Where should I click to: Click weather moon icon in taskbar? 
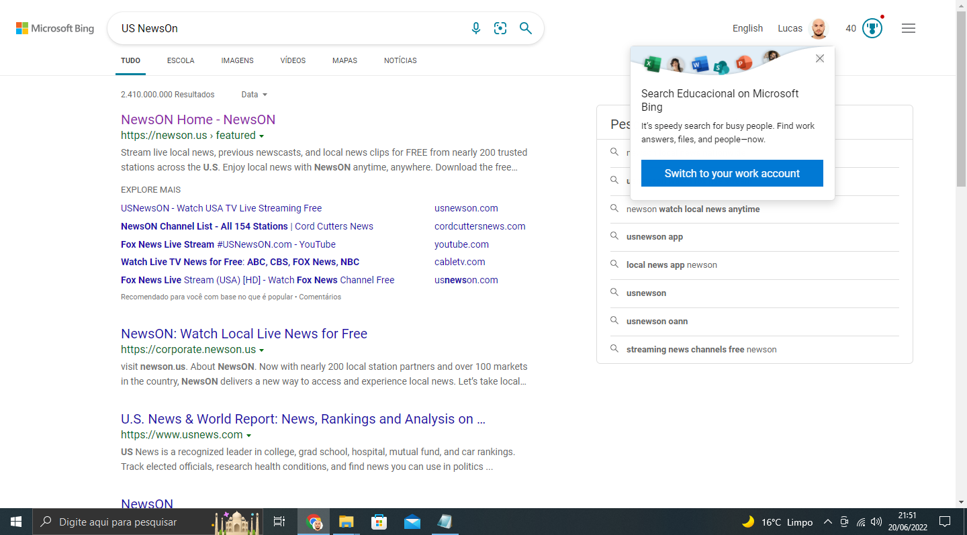pyautogui.click(x=748, y=522)
